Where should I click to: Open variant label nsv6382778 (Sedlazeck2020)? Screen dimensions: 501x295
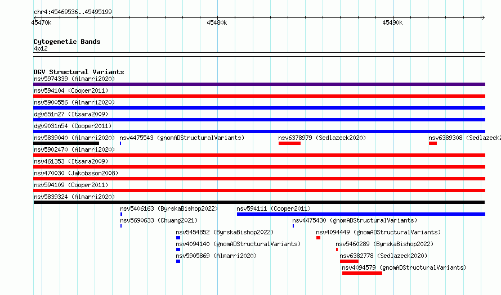tap(383, 256)
